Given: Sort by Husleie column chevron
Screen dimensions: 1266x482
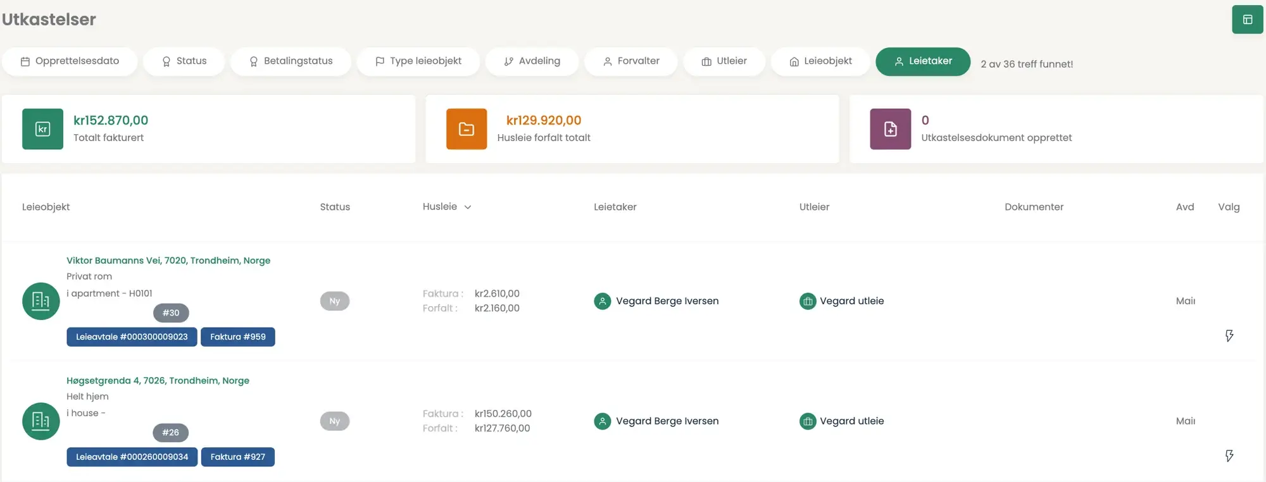Looking at the screenshot, I should click(468, 207).
